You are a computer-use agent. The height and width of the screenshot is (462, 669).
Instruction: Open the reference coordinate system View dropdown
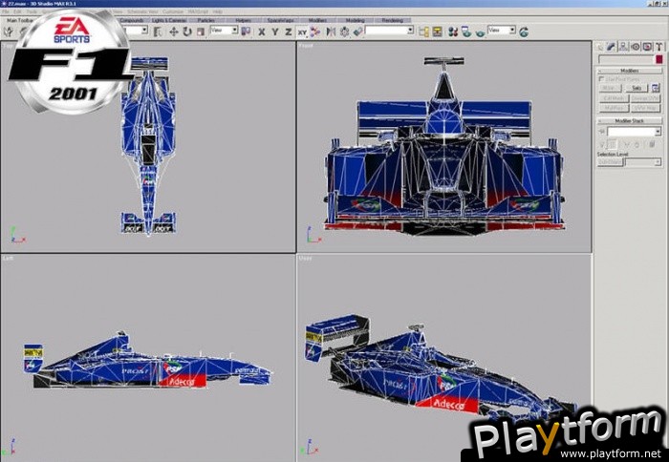(224, 31)
